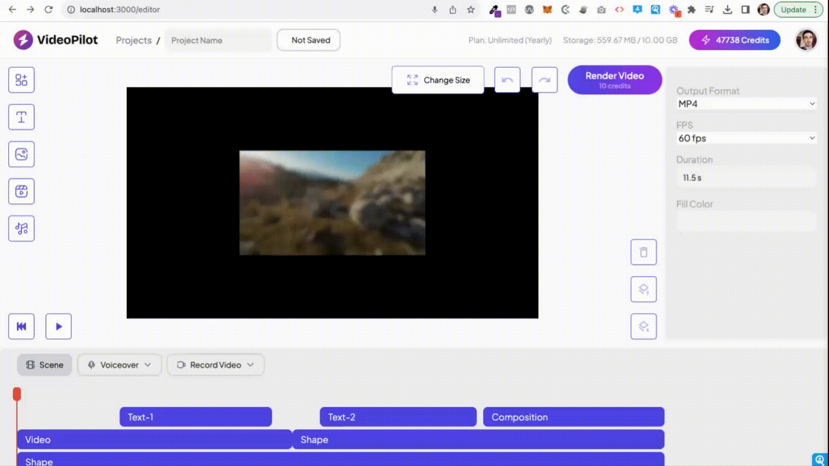Open browser Extensions puzzle icon
The height and width of the screenshot is (466, 829).
(x=691, y=9)
